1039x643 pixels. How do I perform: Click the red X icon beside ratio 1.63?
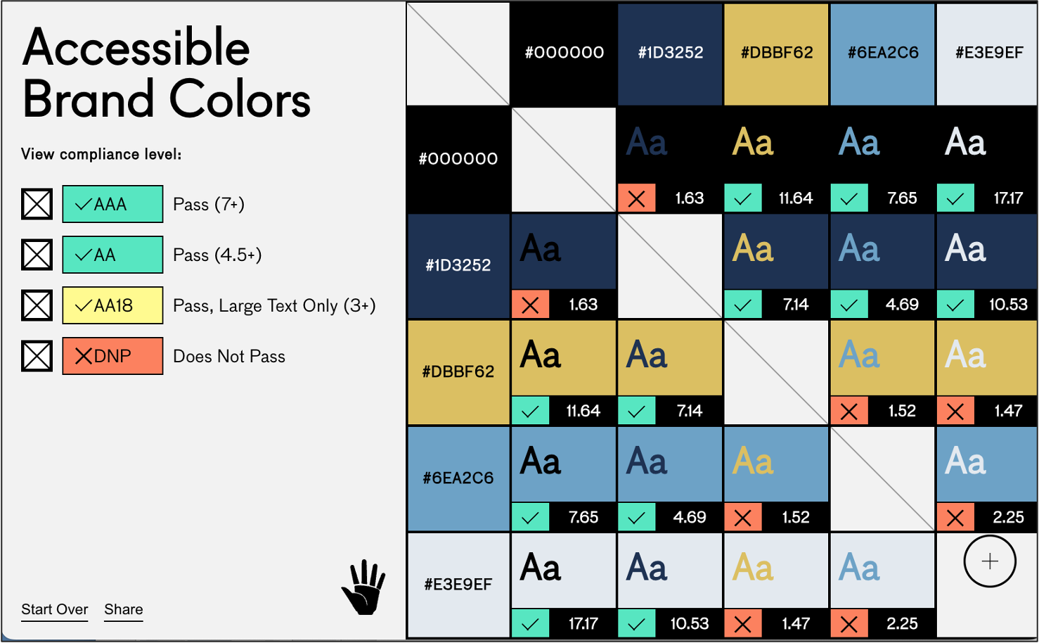click(x=637, y=198)
